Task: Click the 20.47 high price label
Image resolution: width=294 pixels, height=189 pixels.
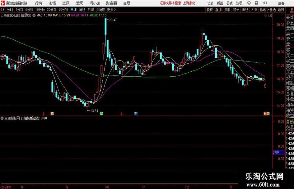Action: point(113,20)
